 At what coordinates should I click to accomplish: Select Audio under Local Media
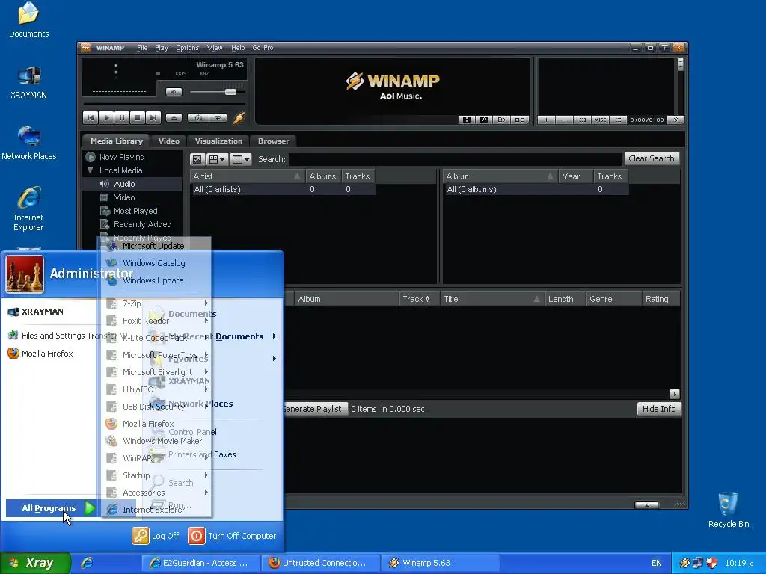pyautogui.click(x=124, y=184)
